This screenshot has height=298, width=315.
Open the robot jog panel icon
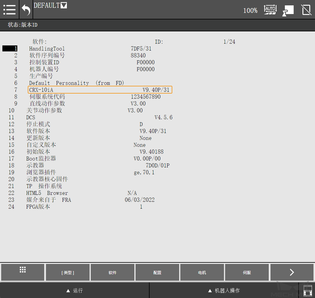pyautogui.click(x=288, y=10)
